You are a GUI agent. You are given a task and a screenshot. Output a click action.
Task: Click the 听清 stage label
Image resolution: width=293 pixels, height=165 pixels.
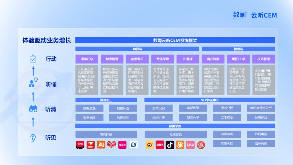51,109
